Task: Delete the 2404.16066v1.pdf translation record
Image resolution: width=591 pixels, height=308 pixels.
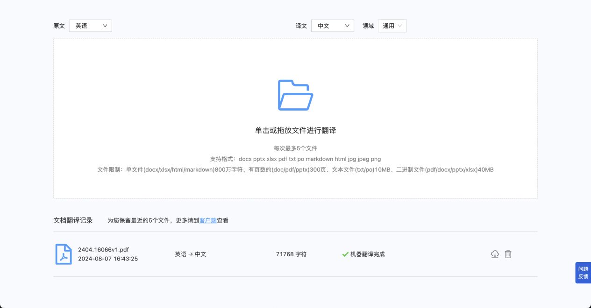Action: (508, 254)
